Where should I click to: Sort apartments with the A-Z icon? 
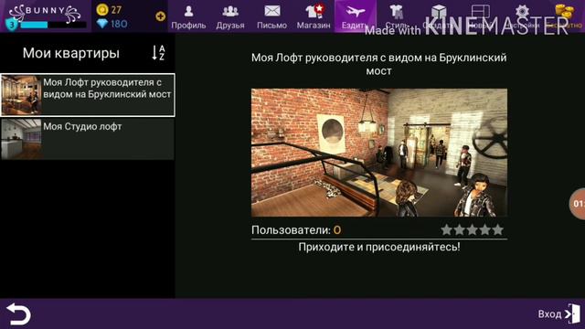point(158,53)
